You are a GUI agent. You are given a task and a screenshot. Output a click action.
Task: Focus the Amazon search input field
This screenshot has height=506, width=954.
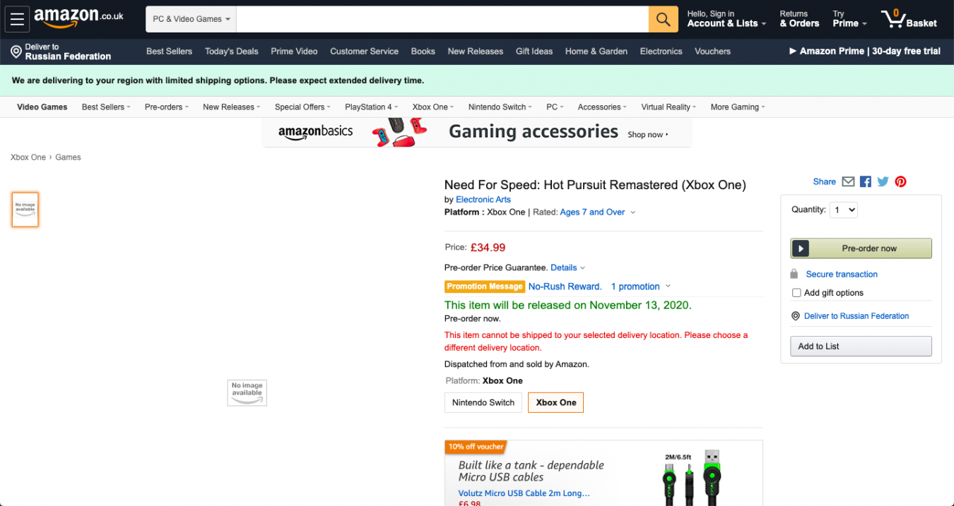point(442,19)
